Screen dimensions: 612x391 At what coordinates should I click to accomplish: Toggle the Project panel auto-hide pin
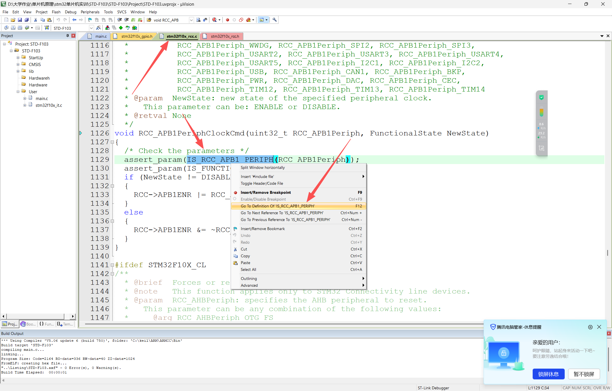click(67, 36)
